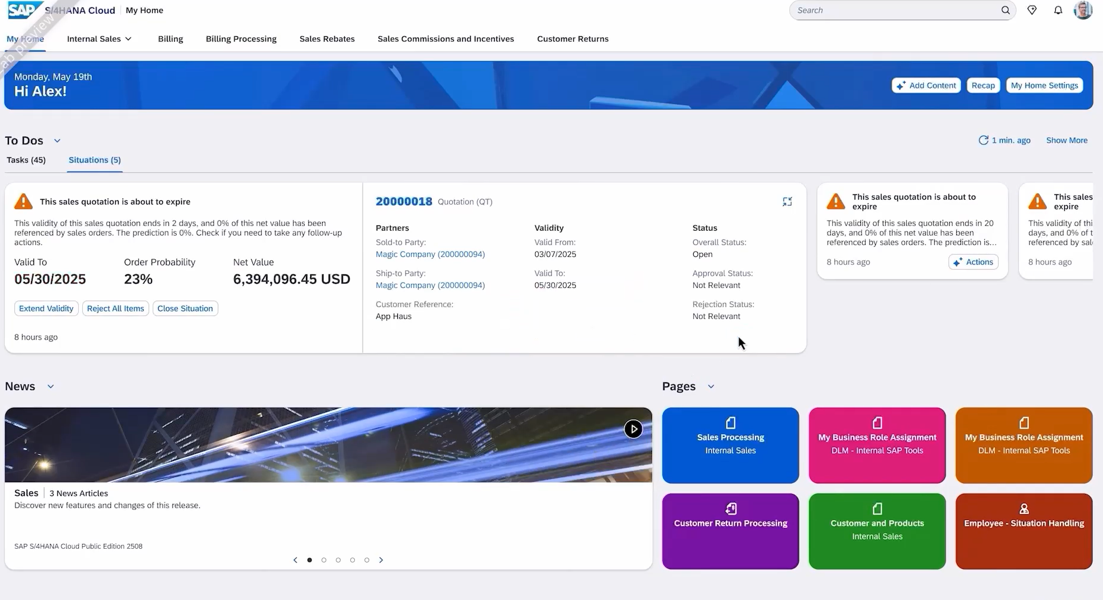This screenshot has height=600, width=1103.
Task: Open Sales Commissions and Incentives tab
Action: click(446, 39)
